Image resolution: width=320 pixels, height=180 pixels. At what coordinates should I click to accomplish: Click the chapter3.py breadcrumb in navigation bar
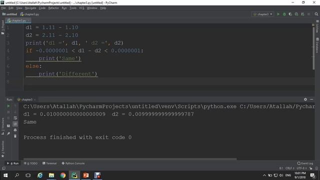pos(29,14)
